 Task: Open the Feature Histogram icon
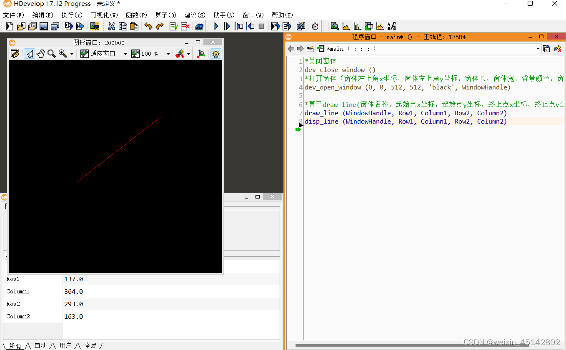[x=357, y=26]
